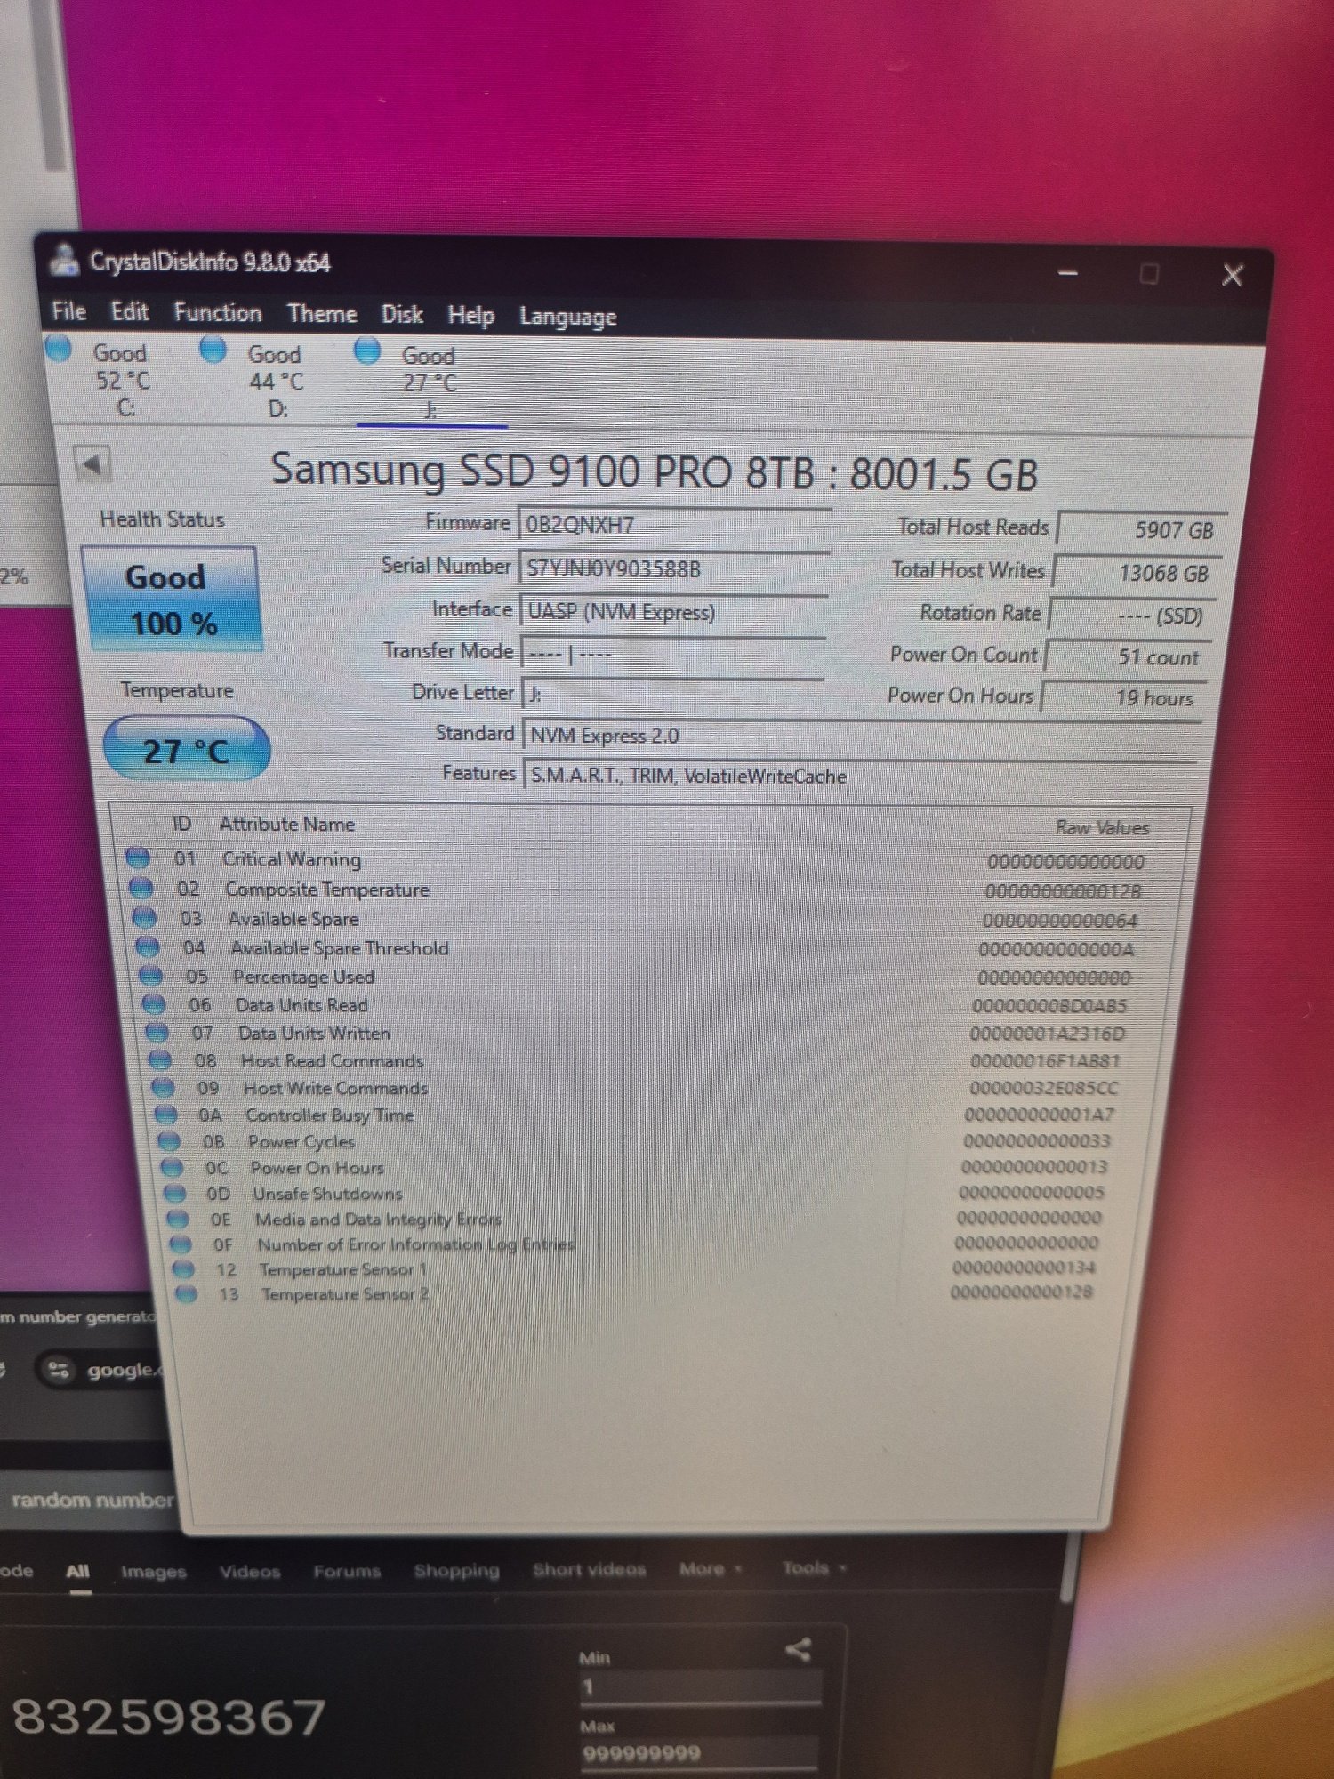Viewport: 1334px width, 1779px height.
Task: Open the File menu
Action: pos(68,311)
